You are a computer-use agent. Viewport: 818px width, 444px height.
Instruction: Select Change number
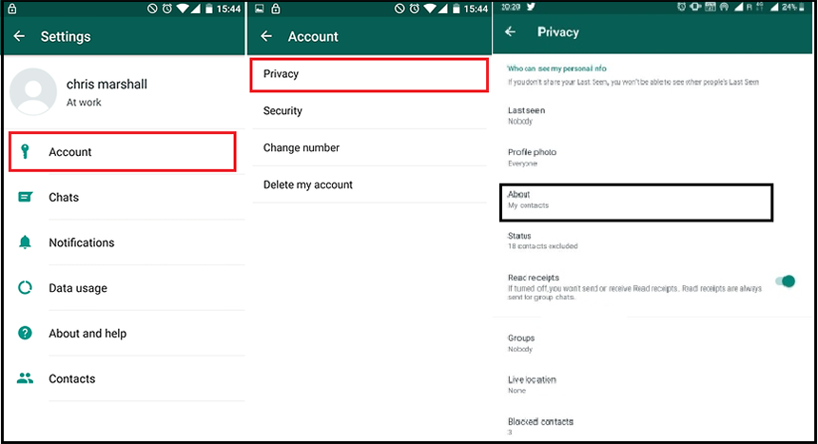pyautogui.click(x=369, y=147)
